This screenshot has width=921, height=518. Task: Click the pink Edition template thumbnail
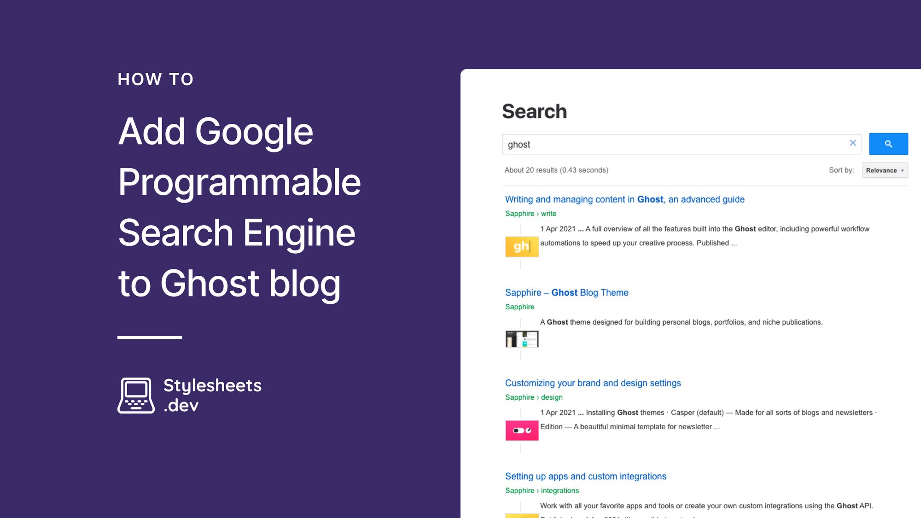click(522, 431)
